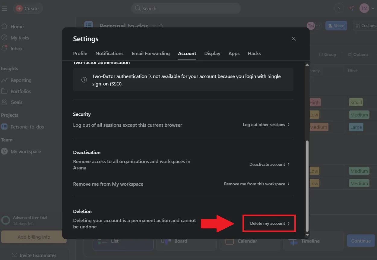Click the Share button
The width and height of the screenshot is (377, 260).
click(x=336, y=26)
